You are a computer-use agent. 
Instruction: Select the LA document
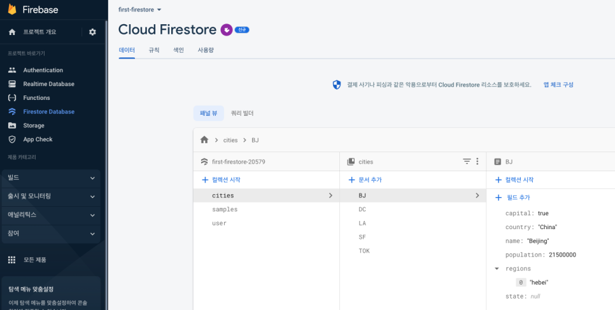[x=413, y=223]
